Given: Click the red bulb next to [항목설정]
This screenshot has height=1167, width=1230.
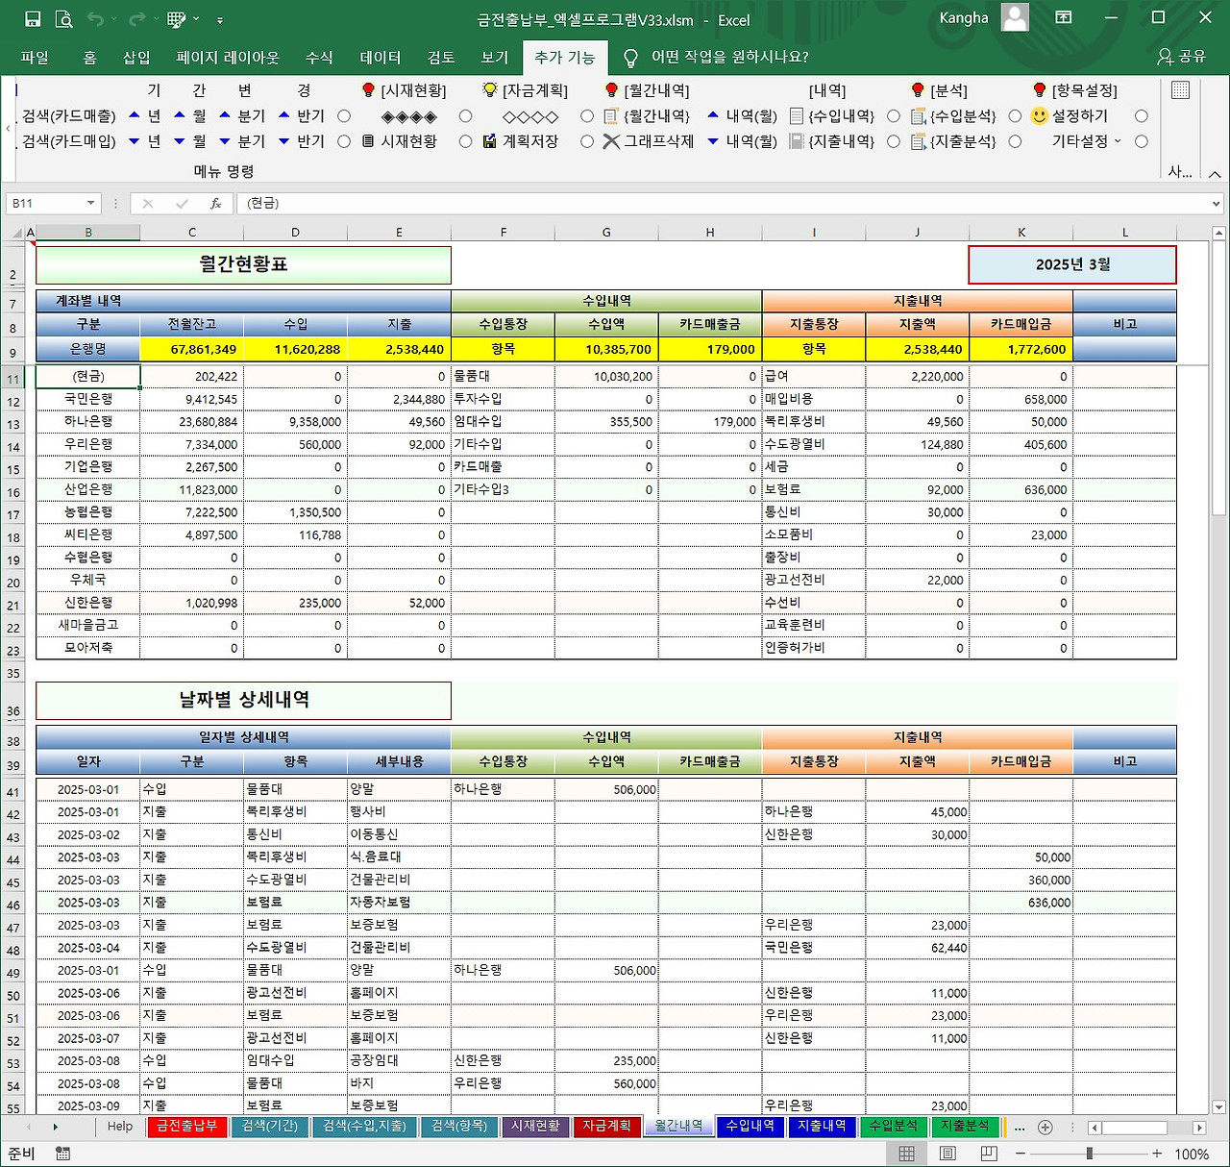Looking at the screenshot, I should (1039, 90).
